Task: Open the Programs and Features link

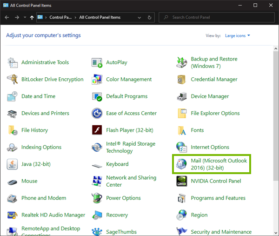Action: point(218,198)
